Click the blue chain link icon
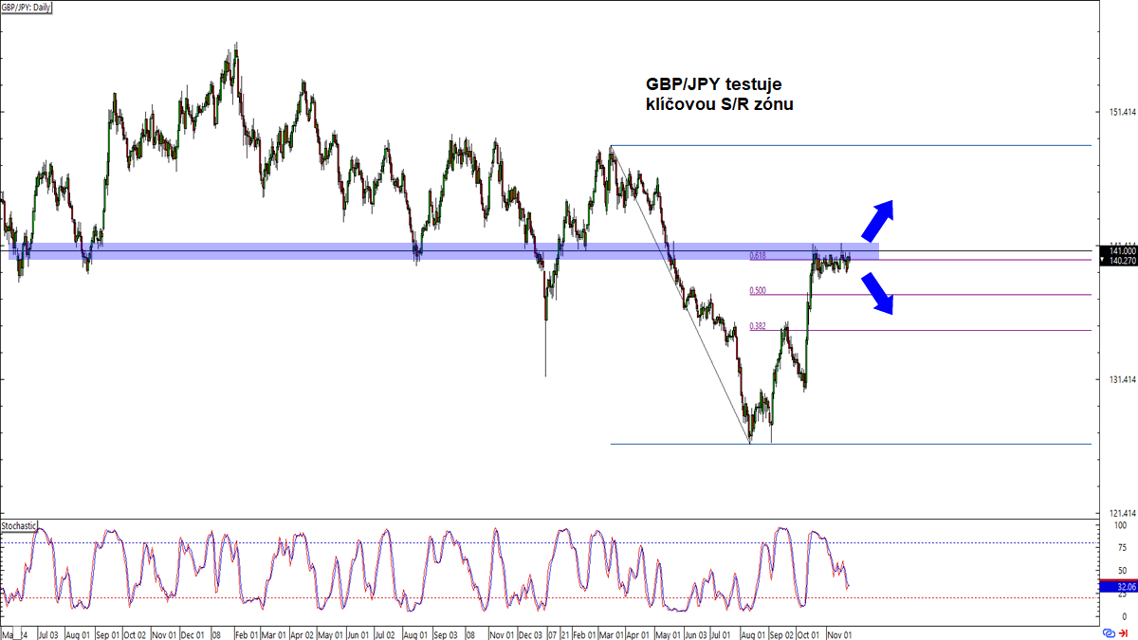 click(x=1109, y=633)
